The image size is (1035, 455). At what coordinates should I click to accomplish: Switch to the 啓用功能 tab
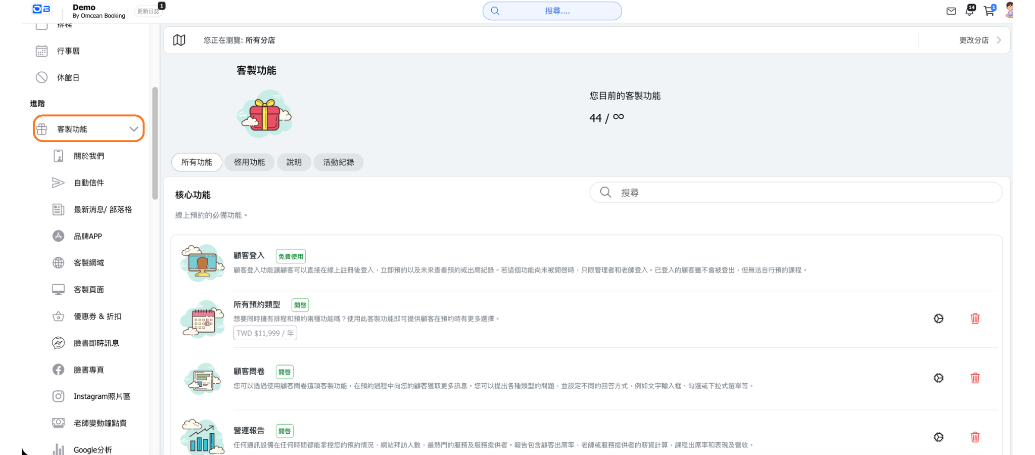[x=249, y=162]
